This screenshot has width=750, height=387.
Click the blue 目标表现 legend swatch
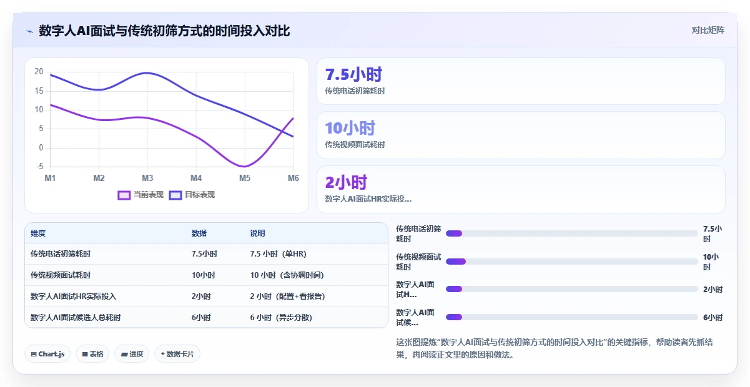pos(175,195)
